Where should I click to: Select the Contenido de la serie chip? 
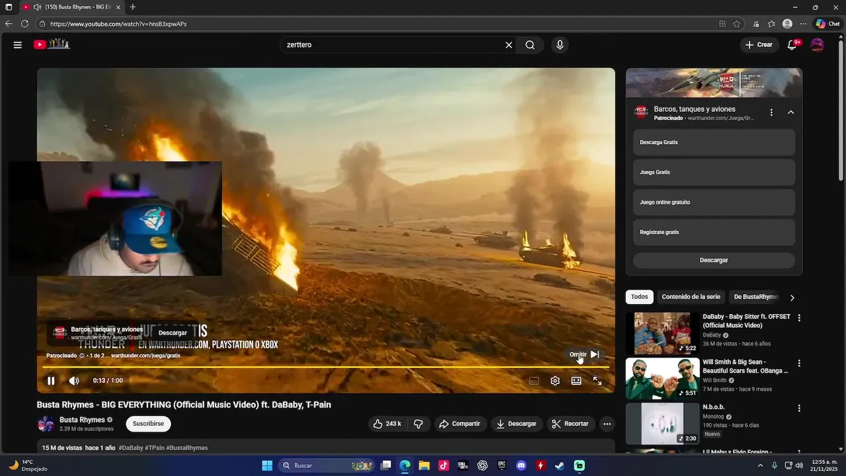pos(691,297)
